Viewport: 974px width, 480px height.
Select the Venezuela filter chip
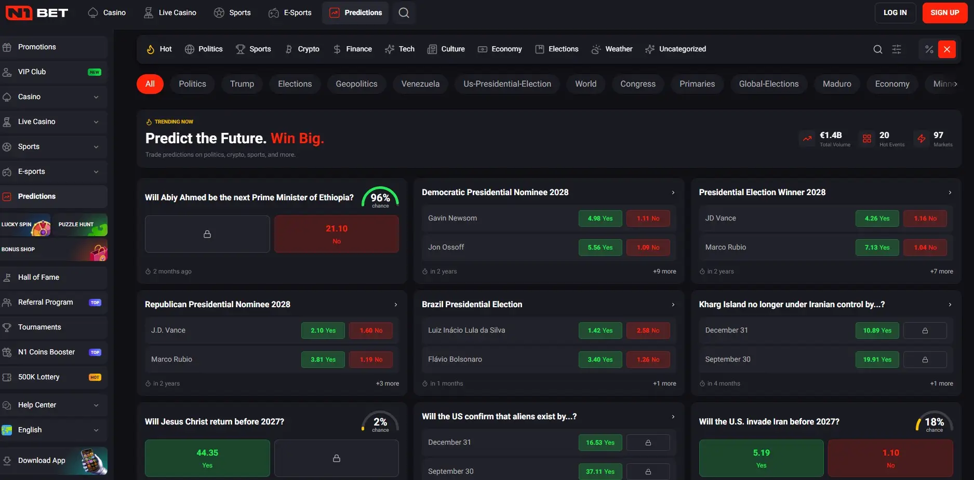[420, 84]
